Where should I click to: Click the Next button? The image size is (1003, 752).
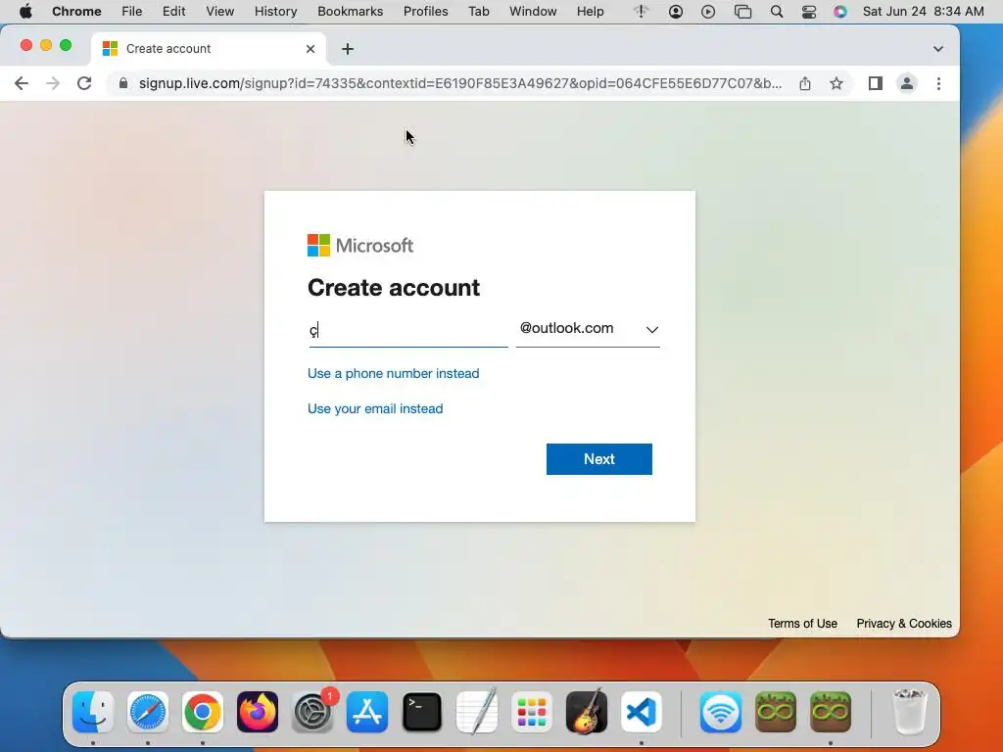pyautogui.click(x=599, y=459)
